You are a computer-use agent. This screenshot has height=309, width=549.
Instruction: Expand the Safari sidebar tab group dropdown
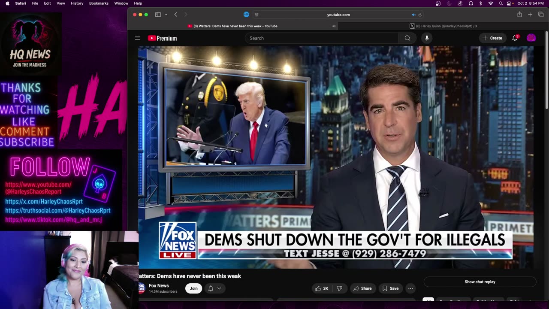coord(166,15)
